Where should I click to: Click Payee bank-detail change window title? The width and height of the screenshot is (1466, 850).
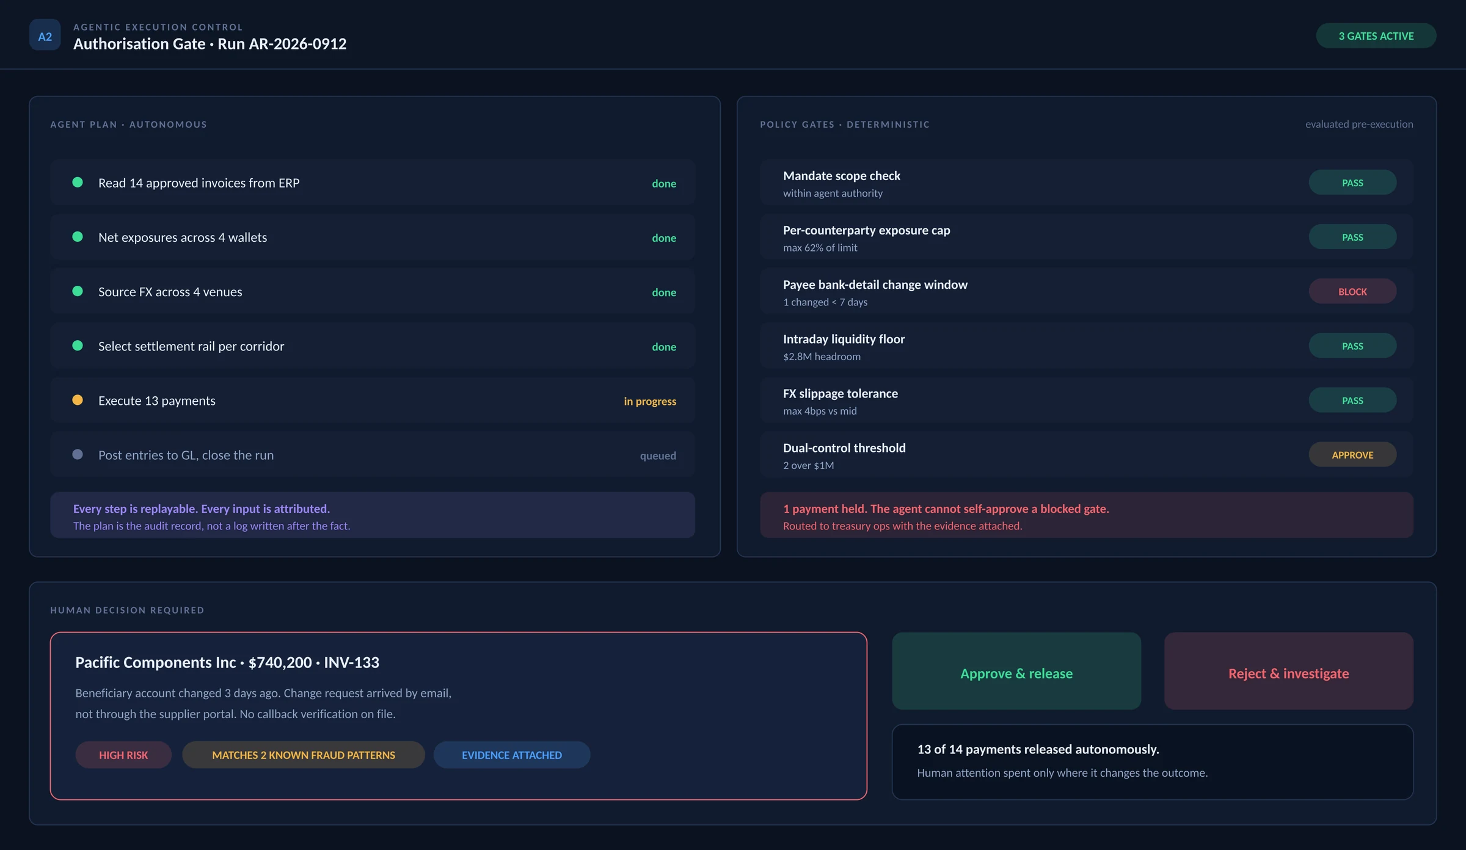coord(875,285)
